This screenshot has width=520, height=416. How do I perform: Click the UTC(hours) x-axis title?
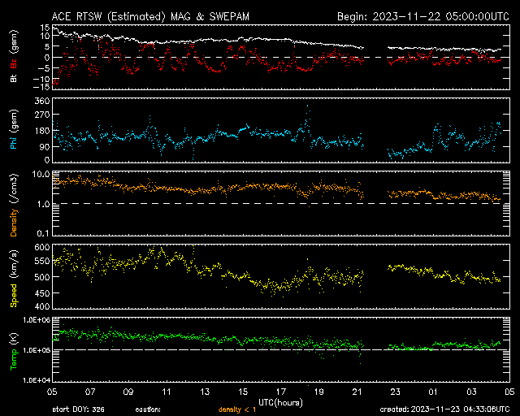(282, 400)
